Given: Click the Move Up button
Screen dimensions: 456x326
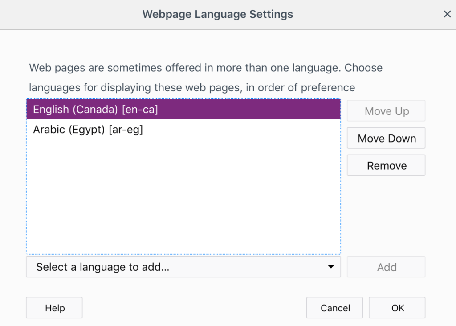Looking at the screenshot, I should click(x=386, y=111).
